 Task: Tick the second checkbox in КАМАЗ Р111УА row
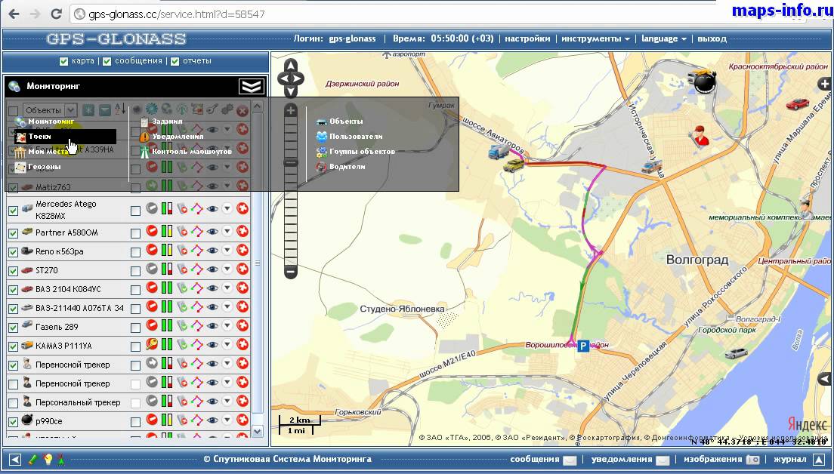click(x=136, y=346)
